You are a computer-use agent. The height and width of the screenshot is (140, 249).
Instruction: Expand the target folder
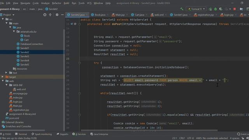click(3, 77)
